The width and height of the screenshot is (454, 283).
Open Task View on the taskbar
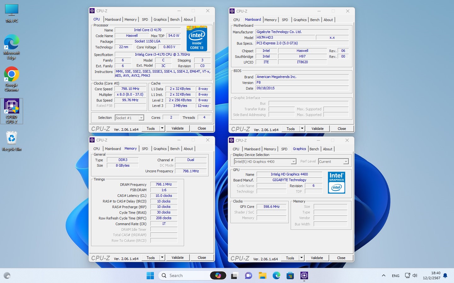234,276
